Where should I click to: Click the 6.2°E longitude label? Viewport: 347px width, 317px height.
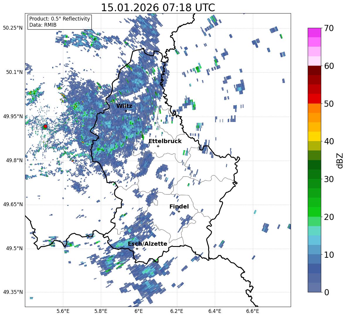tap(177, 311)
